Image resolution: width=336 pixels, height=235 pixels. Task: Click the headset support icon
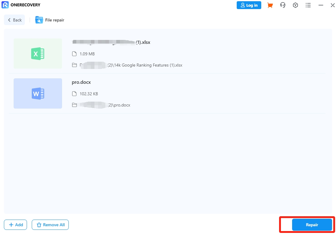click(x=283, y=5)
